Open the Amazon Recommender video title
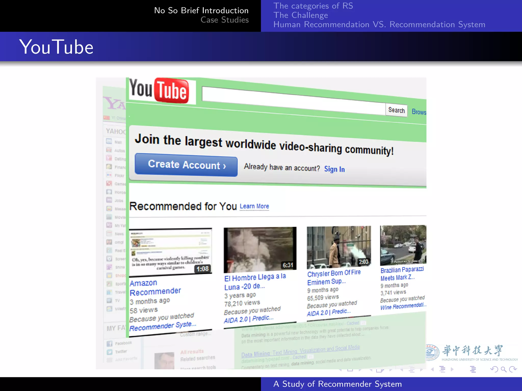 pyautogui.click(x=155, y=288)
